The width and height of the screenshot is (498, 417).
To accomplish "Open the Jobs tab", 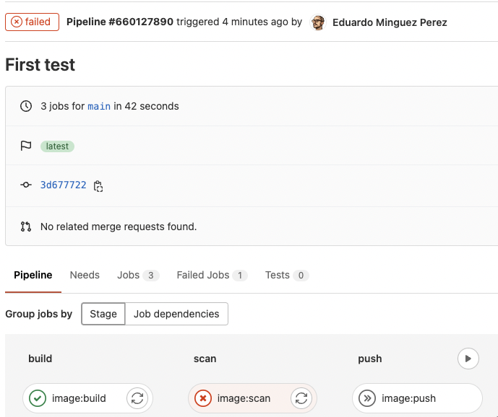I will [138, 275].
